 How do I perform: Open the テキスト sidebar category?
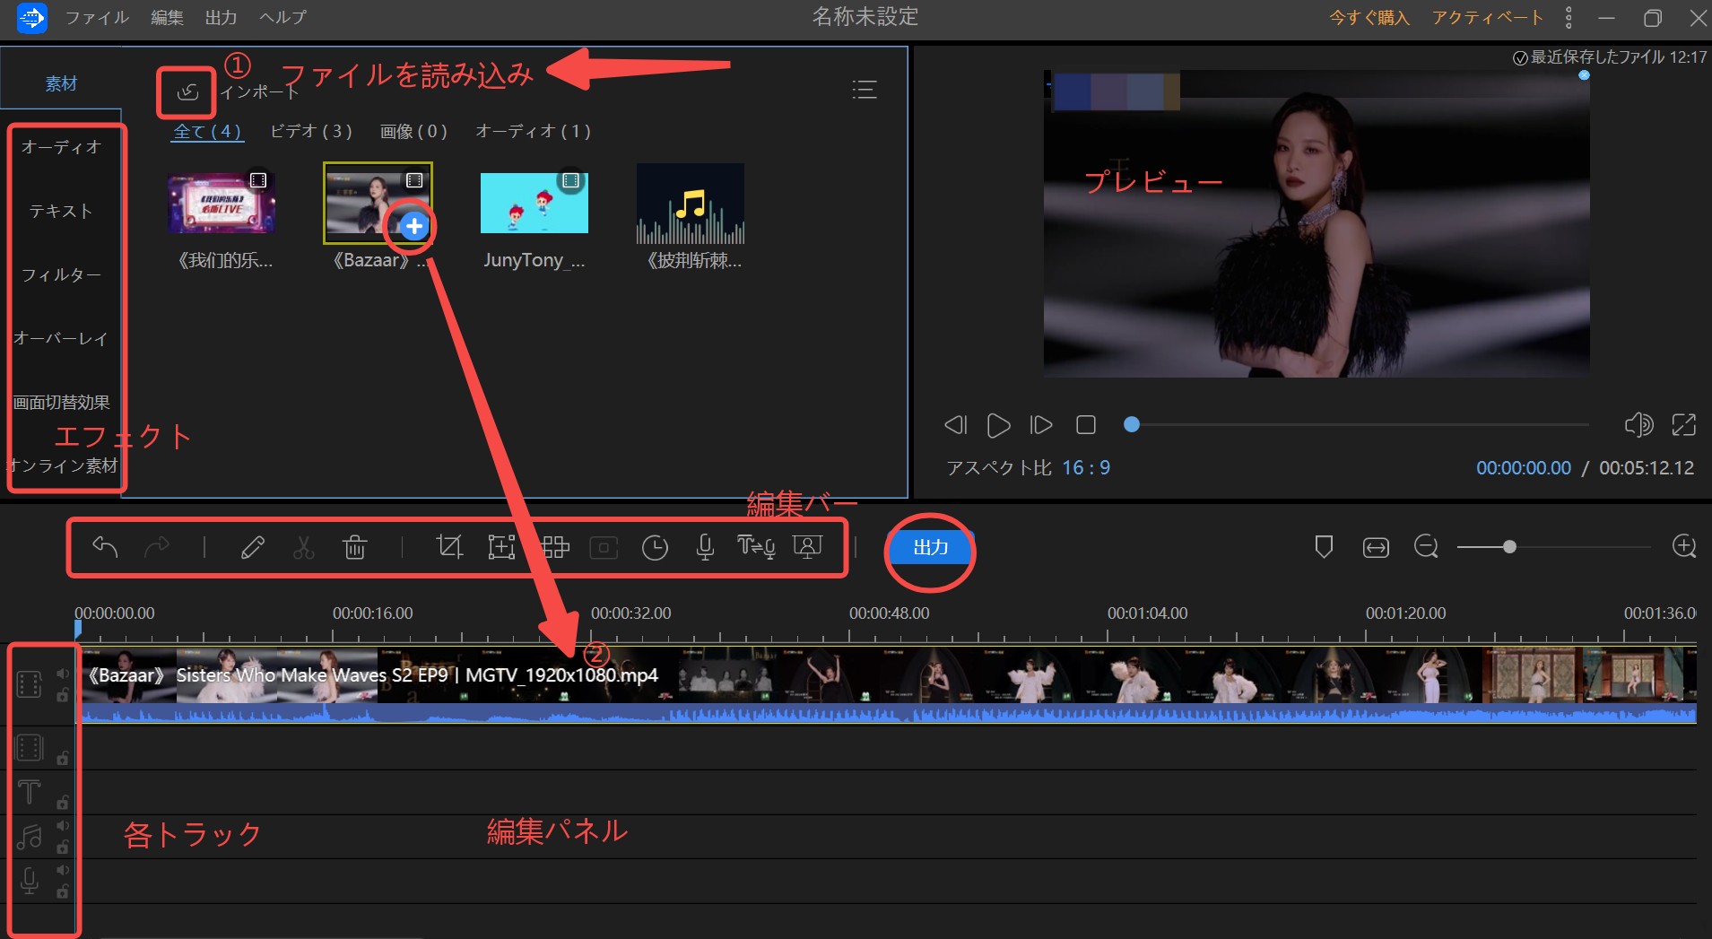(62, 211)
